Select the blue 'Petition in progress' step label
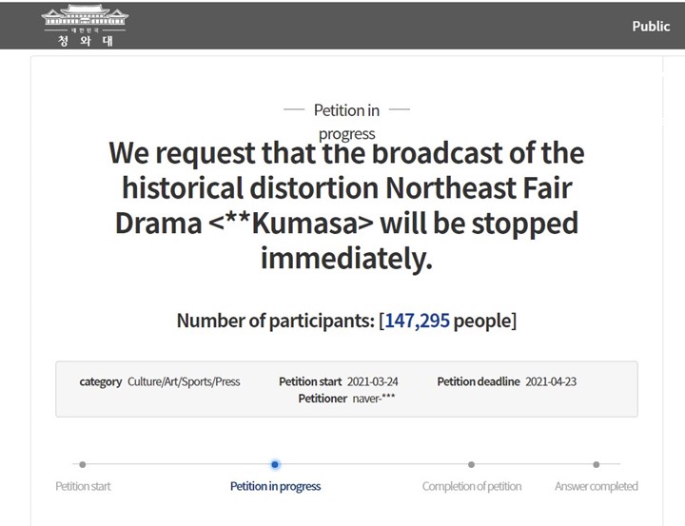This screenshot has height=526, width=685. click(x=275, y=486)
